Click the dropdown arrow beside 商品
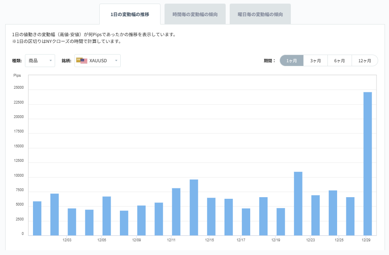 point(51,61)
